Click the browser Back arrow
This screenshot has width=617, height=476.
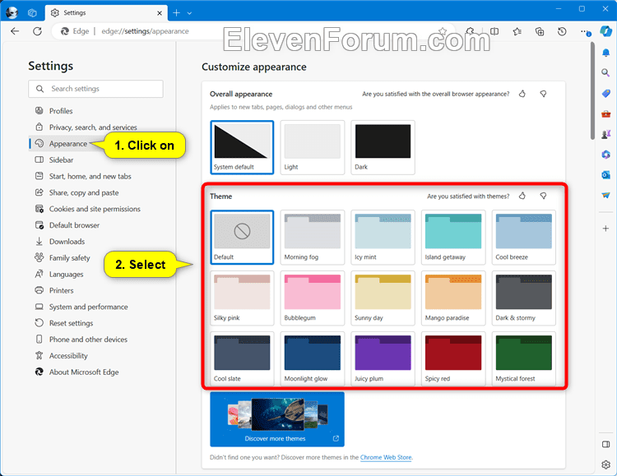tap(15, 31)
